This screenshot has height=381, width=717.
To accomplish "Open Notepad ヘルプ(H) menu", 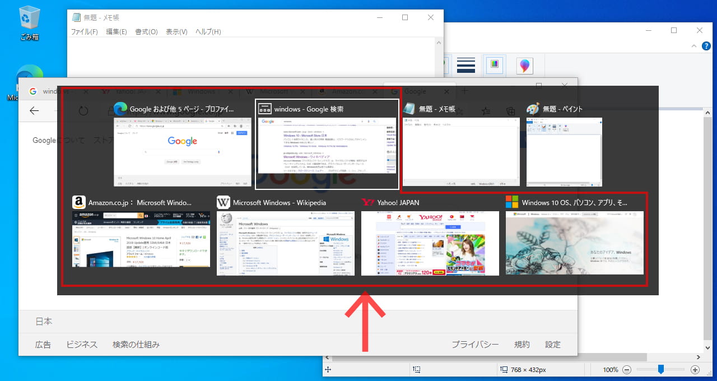I will coord(208,32).
